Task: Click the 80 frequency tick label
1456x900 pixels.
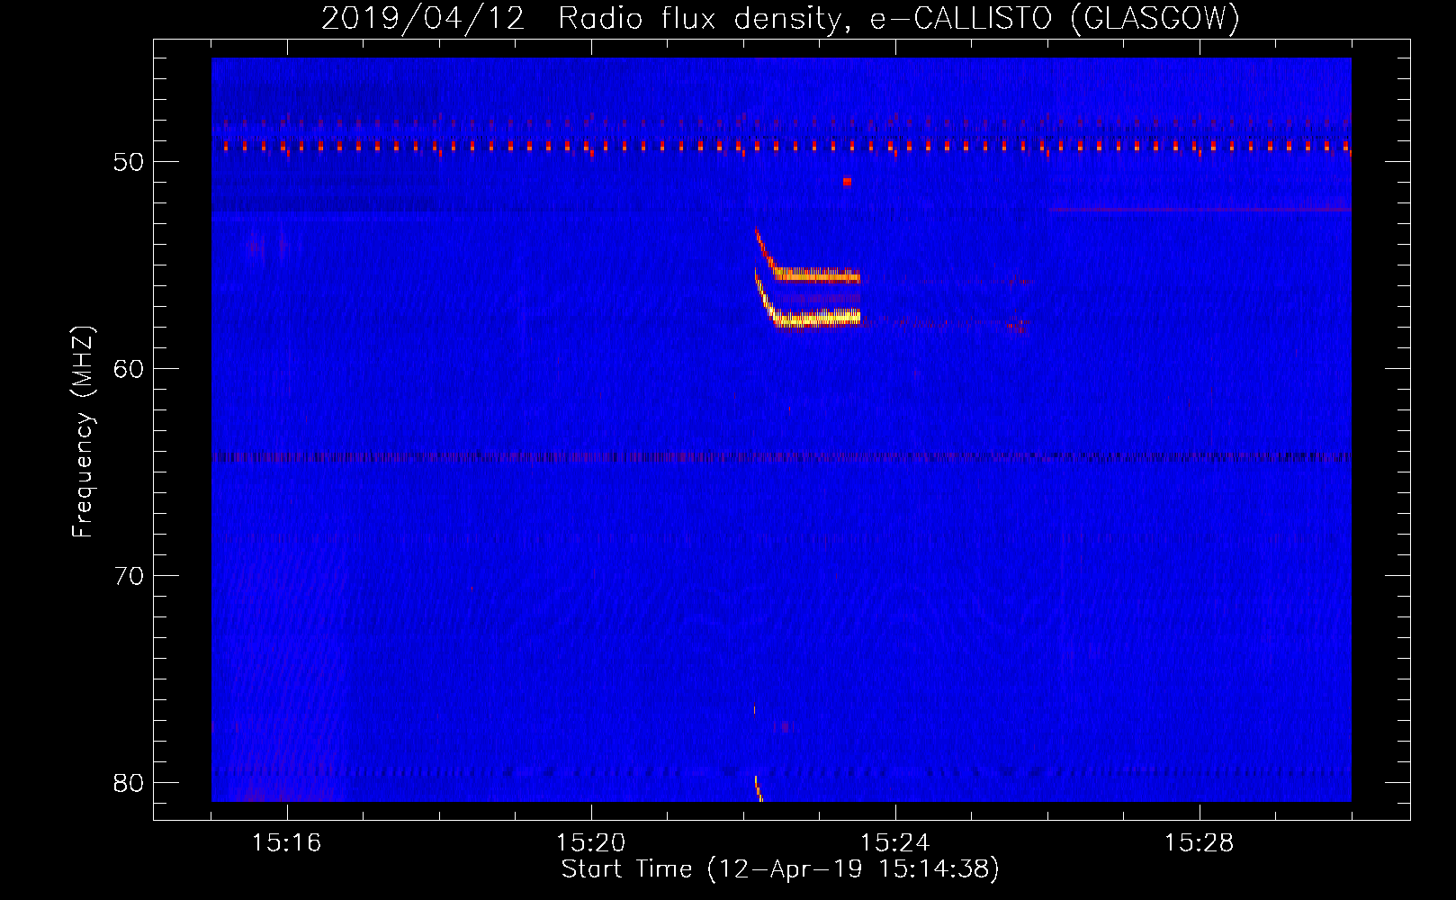Action: pyautogui.click(x=129, y=783)
